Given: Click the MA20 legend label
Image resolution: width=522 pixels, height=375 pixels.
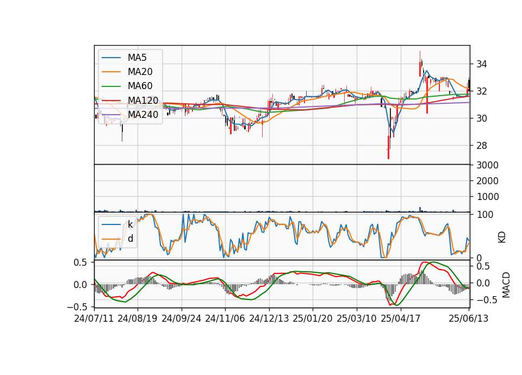Looking at the screenshot, I should point(140,72).
